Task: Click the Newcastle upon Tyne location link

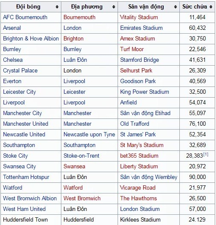Action: 89,135
